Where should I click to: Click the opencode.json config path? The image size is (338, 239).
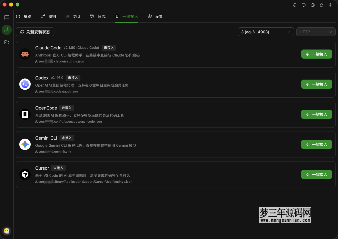click(69, 122)
